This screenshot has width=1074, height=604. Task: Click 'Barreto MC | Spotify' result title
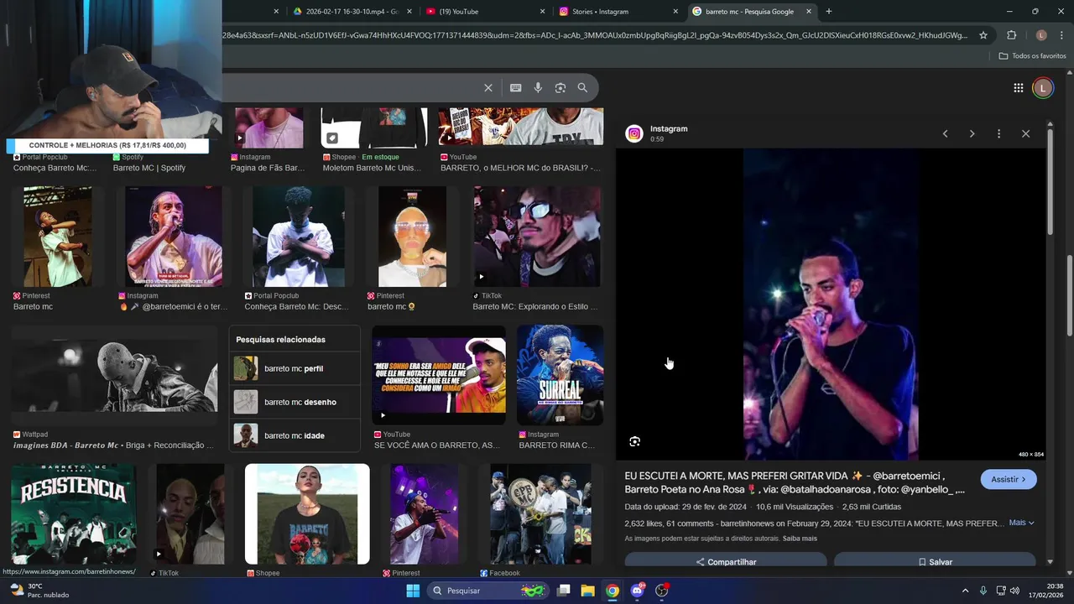click(x=149, y=168)
